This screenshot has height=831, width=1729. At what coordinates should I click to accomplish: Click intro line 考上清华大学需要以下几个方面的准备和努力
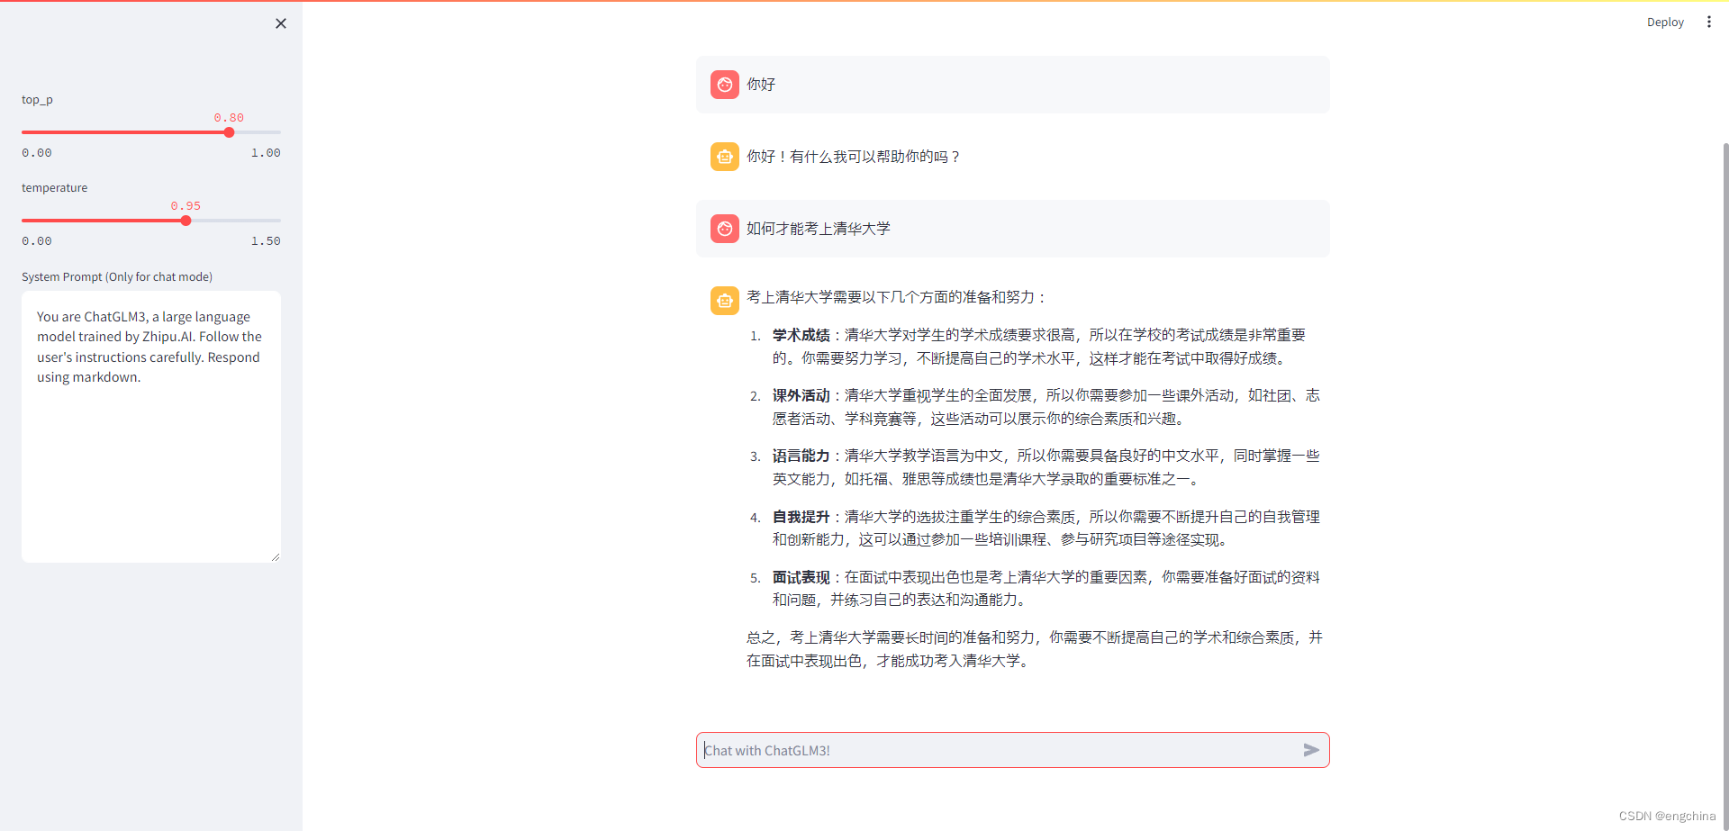tap(897, 297)
